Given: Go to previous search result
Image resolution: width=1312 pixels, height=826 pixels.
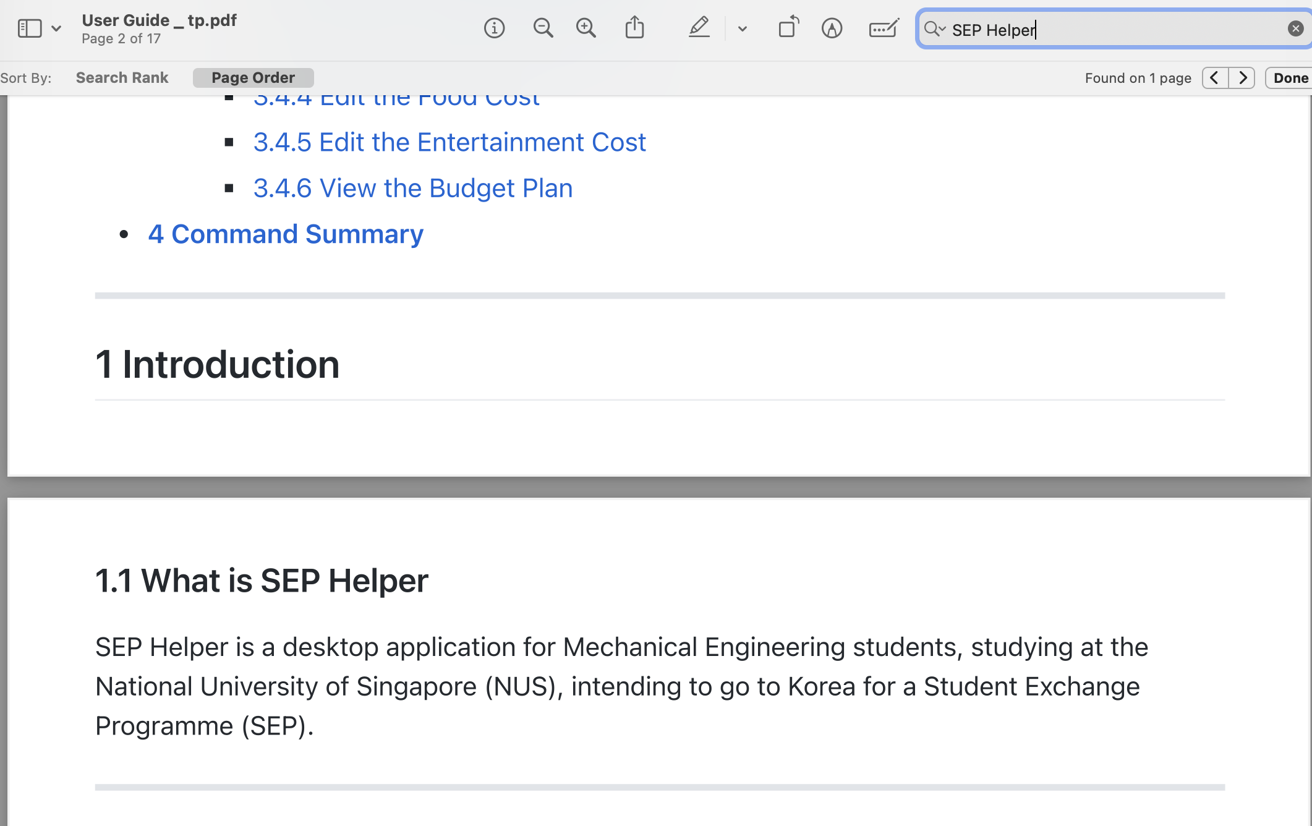Looking at the screenshot, I should [1215, 78].
